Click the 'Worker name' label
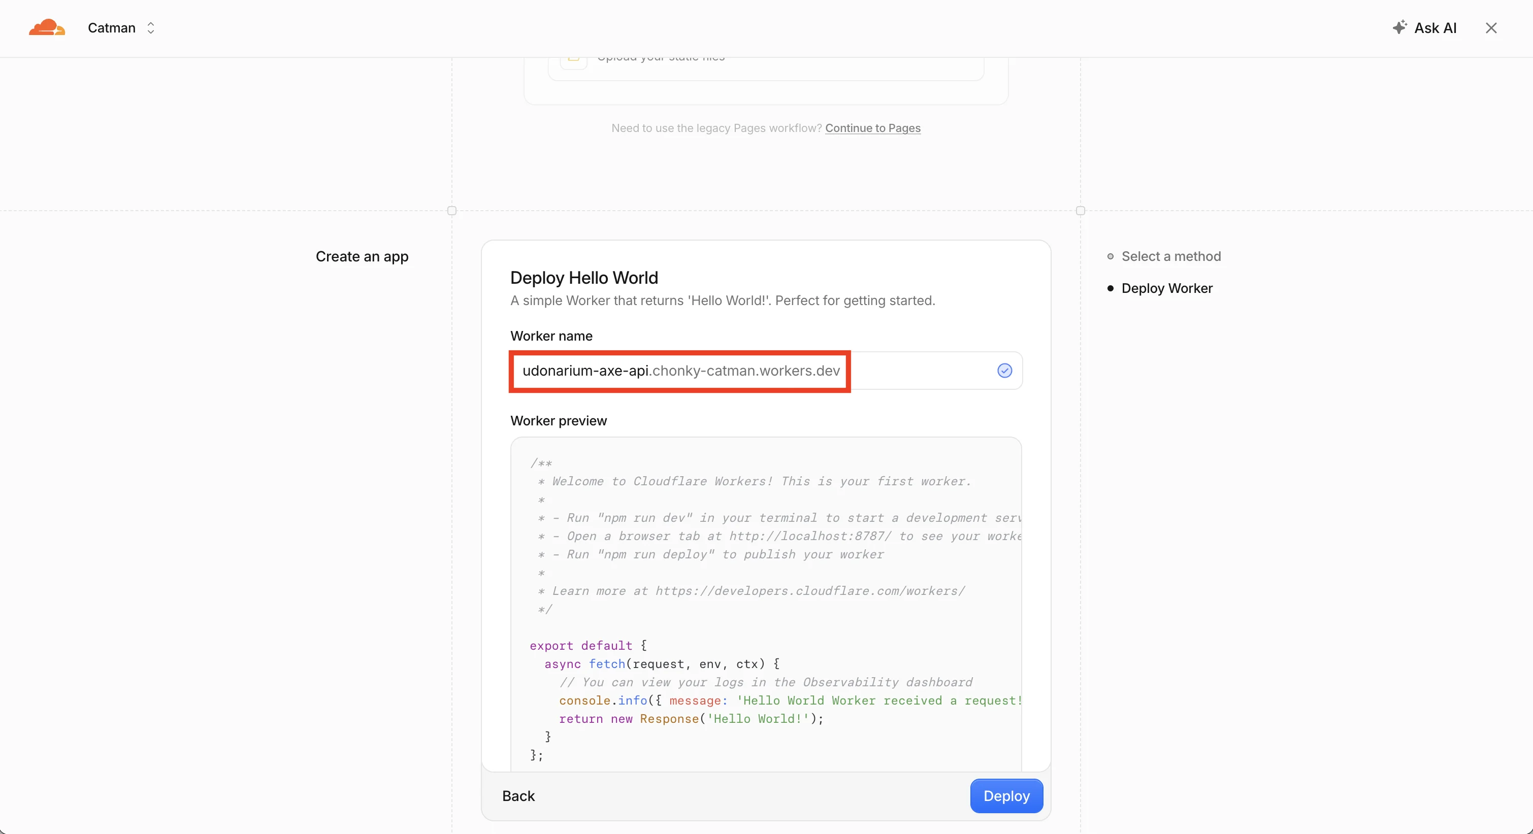This screenshot has height=834, width=1533. click(x=551, y=336)
